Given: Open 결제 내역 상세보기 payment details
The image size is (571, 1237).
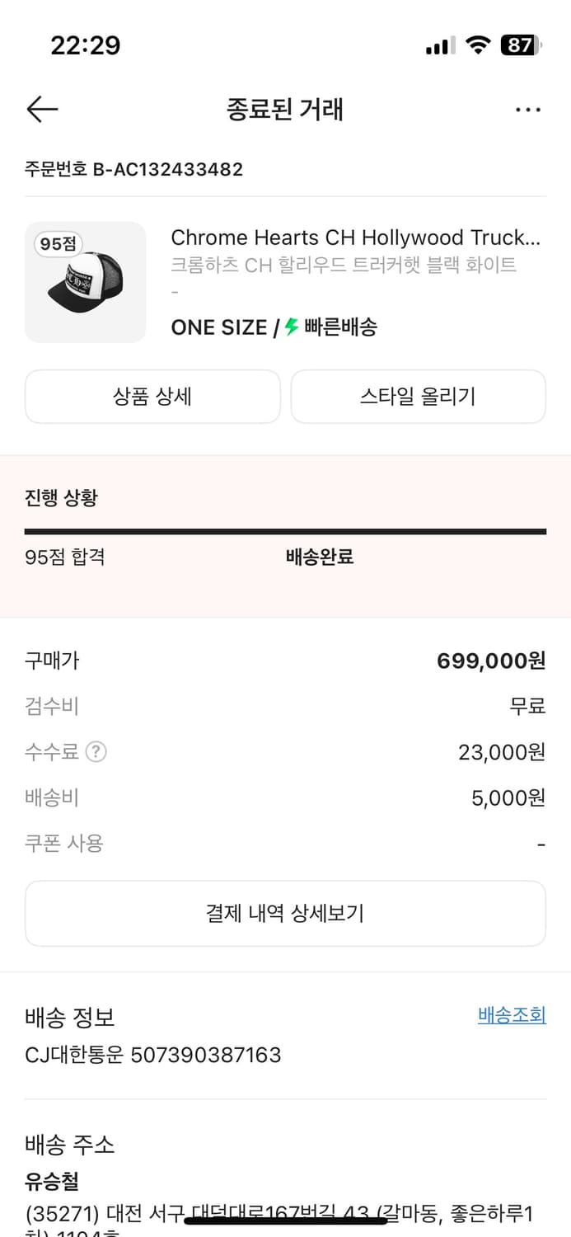Looking at the screenshot, I should coord(285,913).
